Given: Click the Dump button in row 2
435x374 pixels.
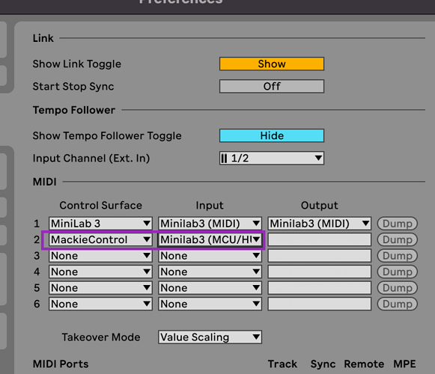Looking at the screenshot, I should [398, 239].
